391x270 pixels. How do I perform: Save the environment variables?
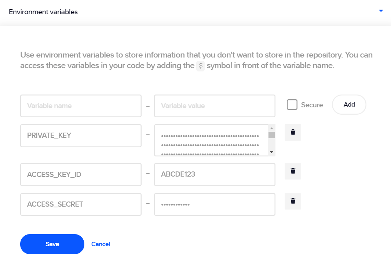pos(52,244)
